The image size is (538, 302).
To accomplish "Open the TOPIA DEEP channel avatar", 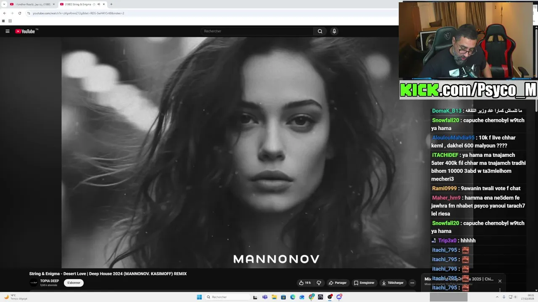I will (34, 283).
